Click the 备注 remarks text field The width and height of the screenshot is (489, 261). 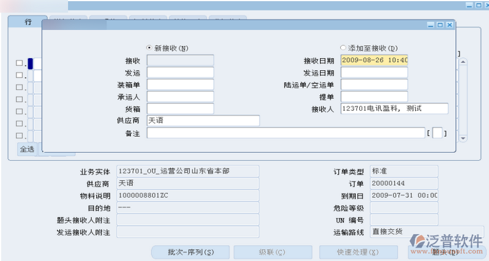pos(285,133)
